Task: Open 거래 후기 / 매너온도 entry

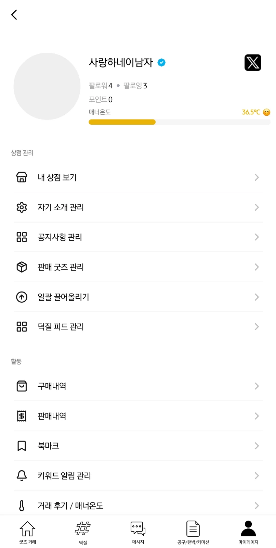Action: pos(70,506)
